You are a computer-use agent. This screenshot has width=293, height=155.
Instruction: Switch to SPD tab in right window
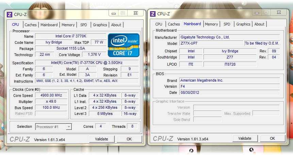227,24
